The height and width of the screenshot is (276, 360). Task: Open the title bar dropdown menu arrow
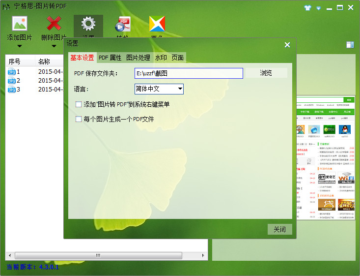tap(318, 8)
